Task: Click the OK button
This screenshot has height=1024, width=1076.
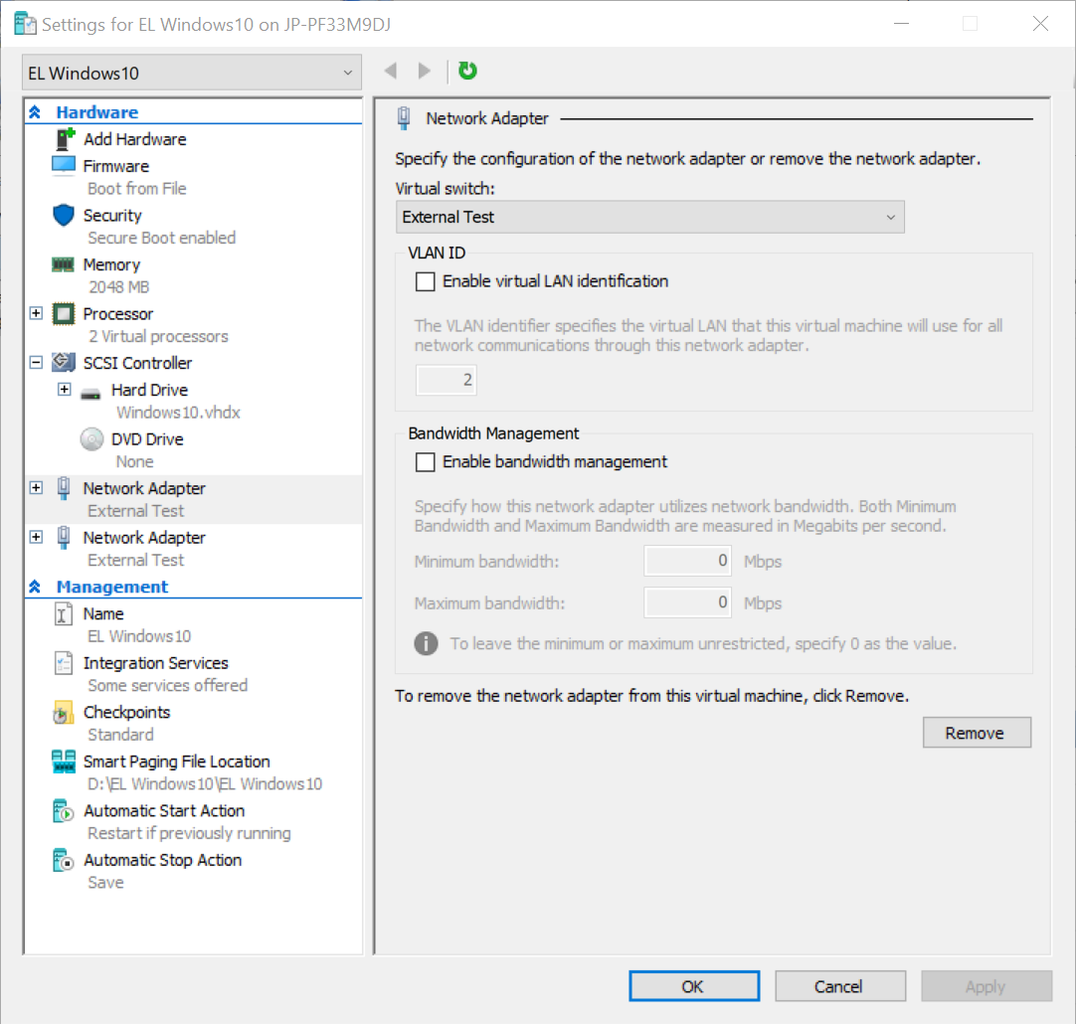Action: [x=694, y=986]
